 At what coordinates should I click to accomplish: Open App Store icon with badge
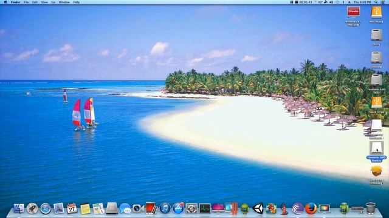[178, 208]
